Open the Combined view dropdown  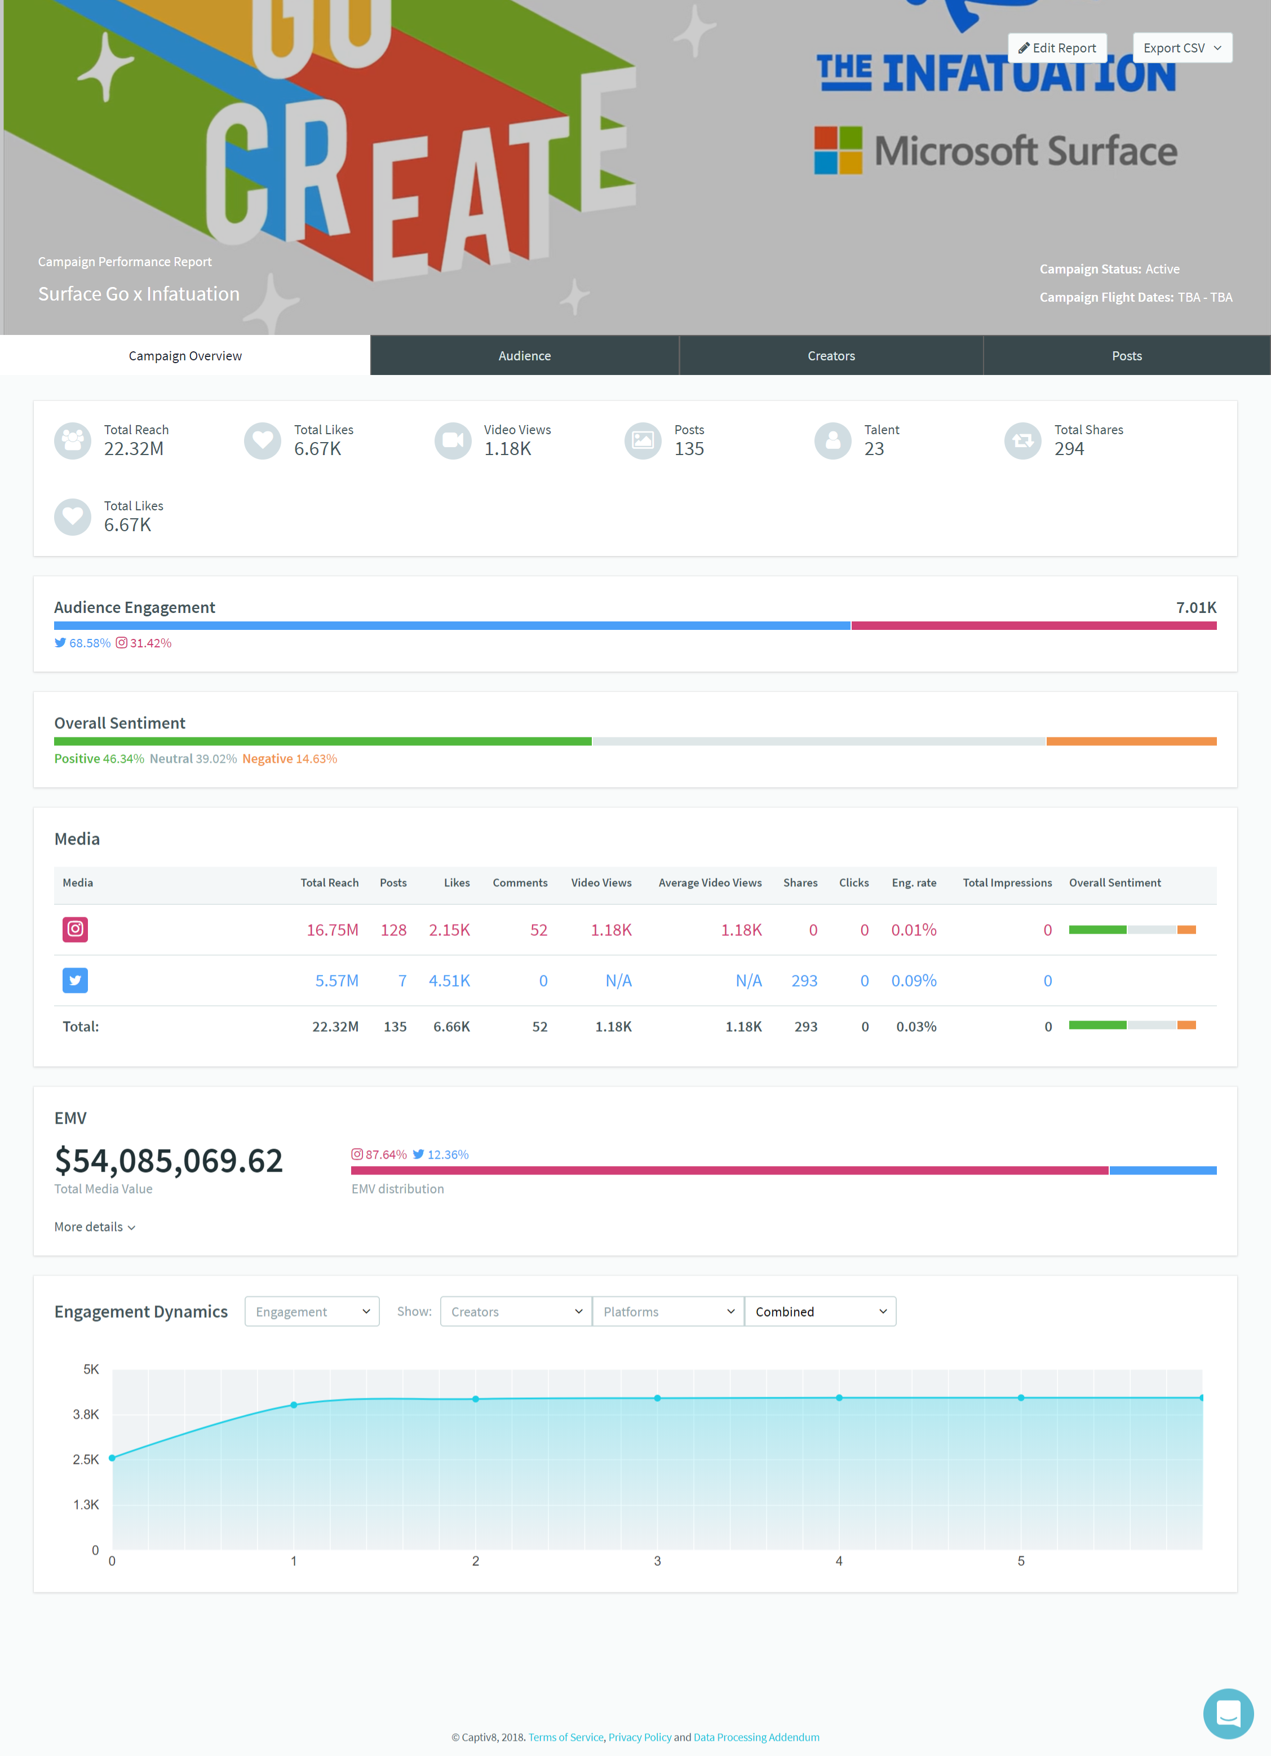point(820,1312)
